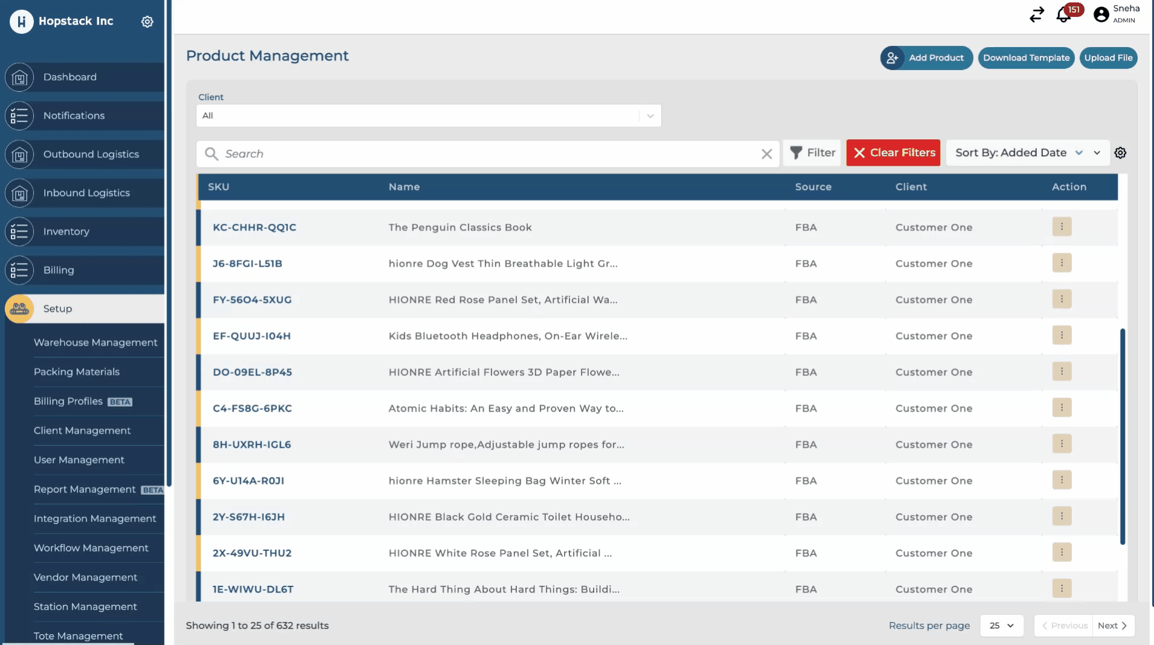This screenshot has width=1154, height=645.
Task: Open Sneha's user profile avatar
Action: [x=1101, y=14]
